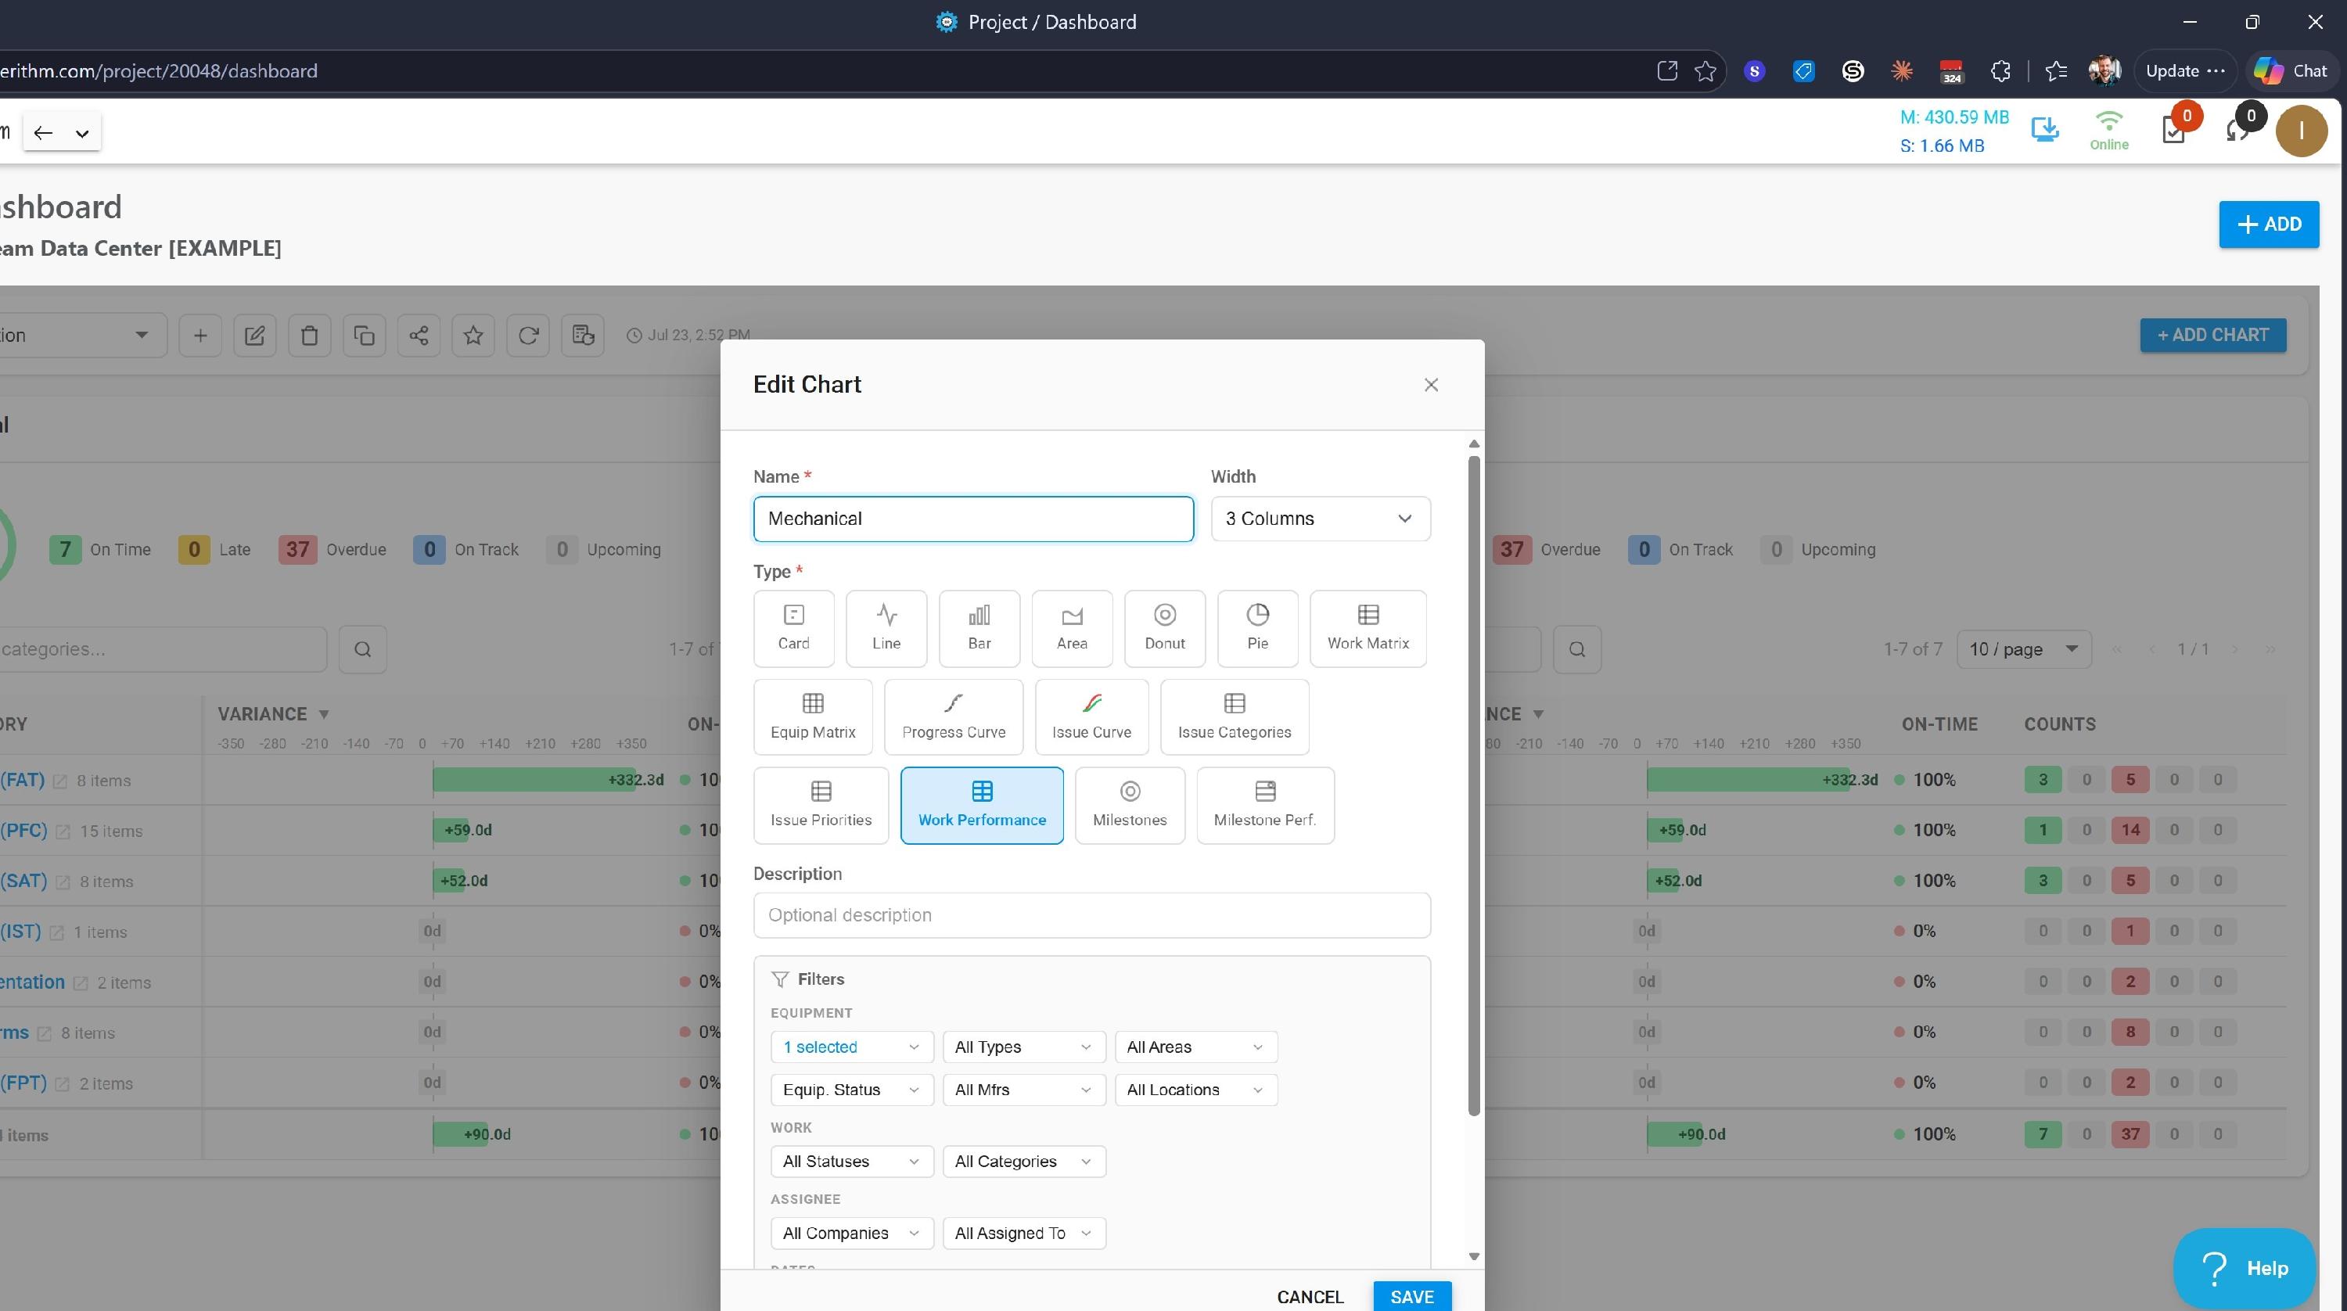Pick the Issue Curve chart type

[1091, 717]
